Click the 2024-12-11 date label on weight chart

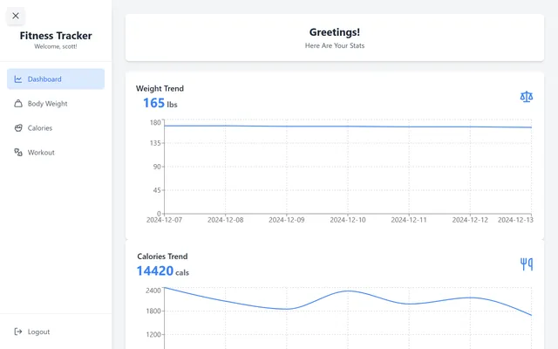409,220
